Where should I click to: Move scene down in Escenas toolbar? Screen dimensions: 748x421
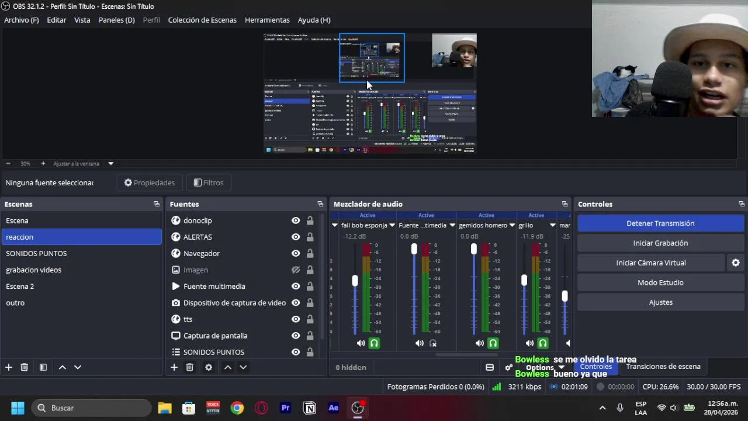[77, 367]
